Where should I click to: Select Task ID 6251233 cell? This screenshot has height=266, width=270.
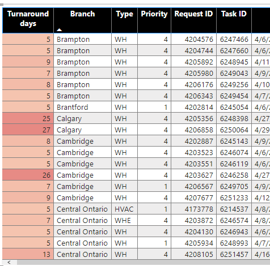point(234,198)
